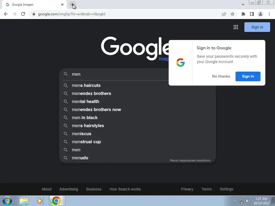The height and width of the screenshot is (206, 275).
Task: Open the Google apps grid
Action: 236,27
